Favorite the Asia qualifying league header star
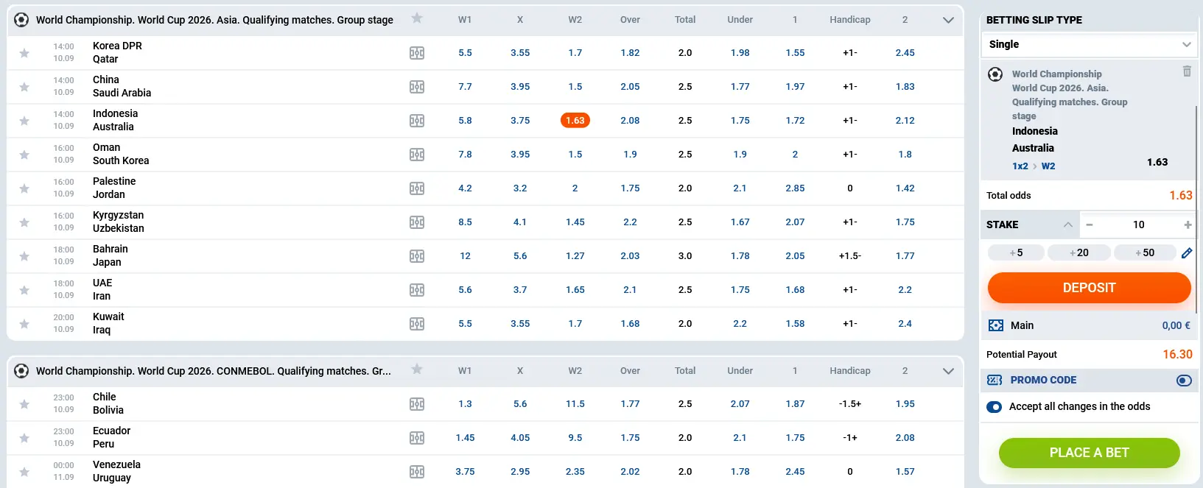The height and width of the screenshot is (488, 1203). pyautogui.click(x=417, y=18)
